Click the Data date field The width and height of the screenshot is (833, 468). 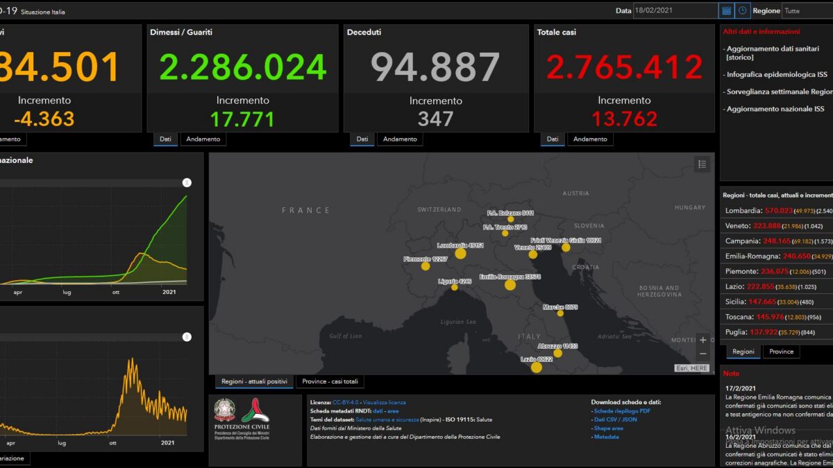coord(675,10)
